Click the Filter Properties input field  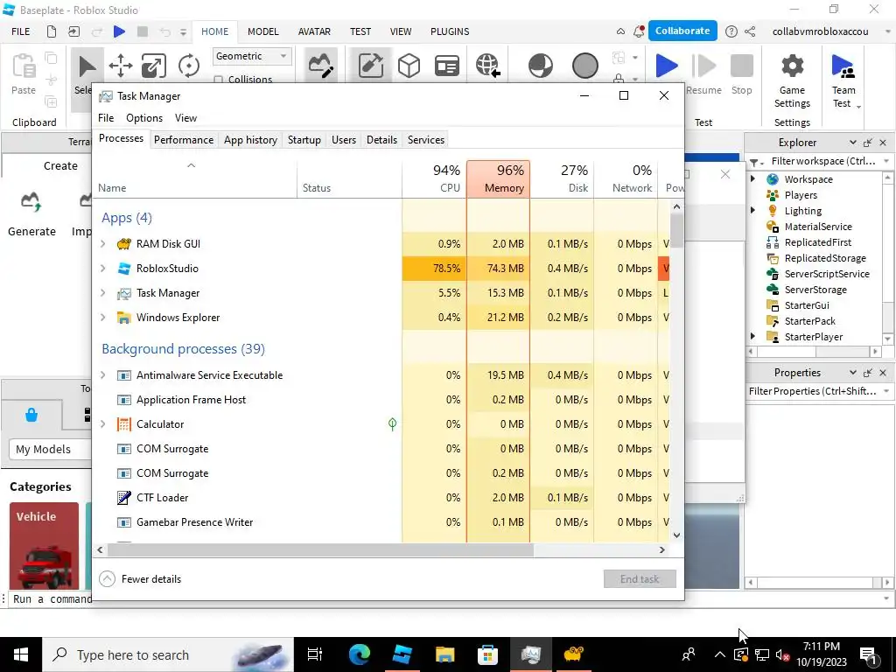coord(813,391)
